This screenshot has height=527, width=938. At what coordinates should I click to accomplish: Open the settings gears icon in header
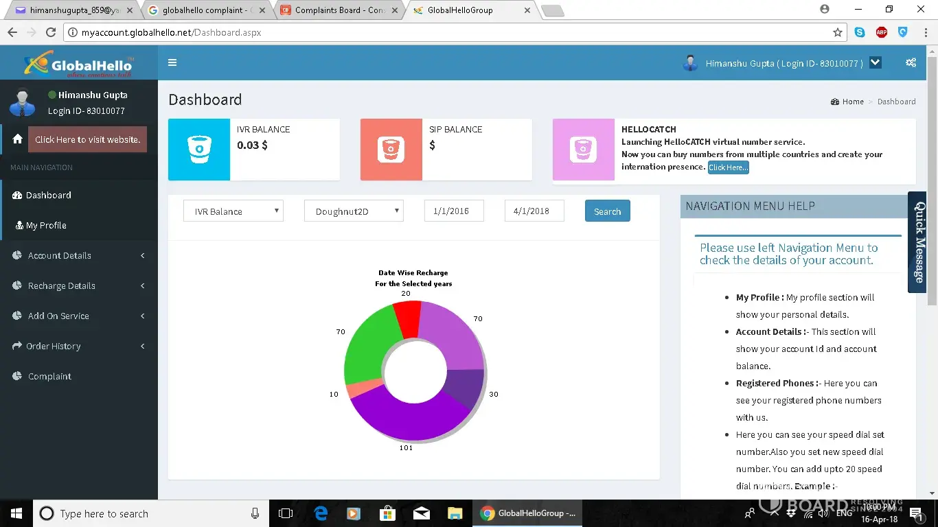point(911,62)
